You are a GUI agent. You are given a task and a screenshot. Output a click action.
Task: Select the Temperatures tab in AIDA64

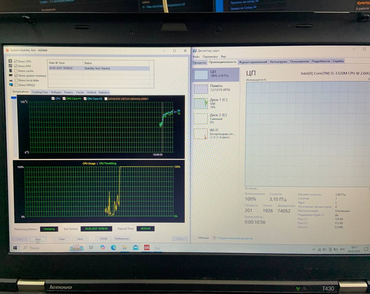coord(21,92)
